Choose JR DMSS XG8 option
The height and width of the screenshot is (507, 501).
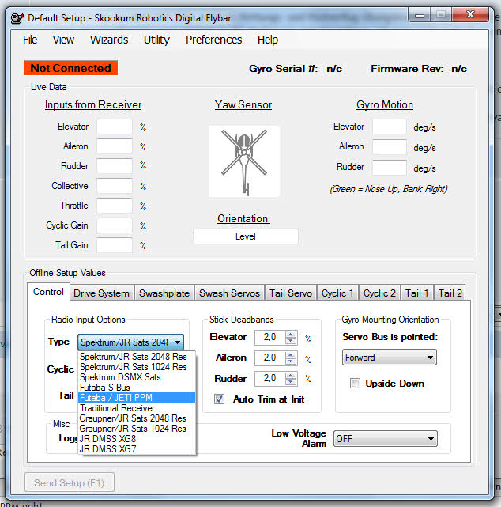pos(137,439)
